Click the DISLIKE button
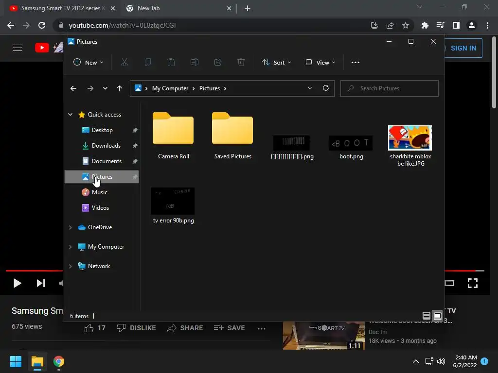498x373 pixels. tap(136, 328)
